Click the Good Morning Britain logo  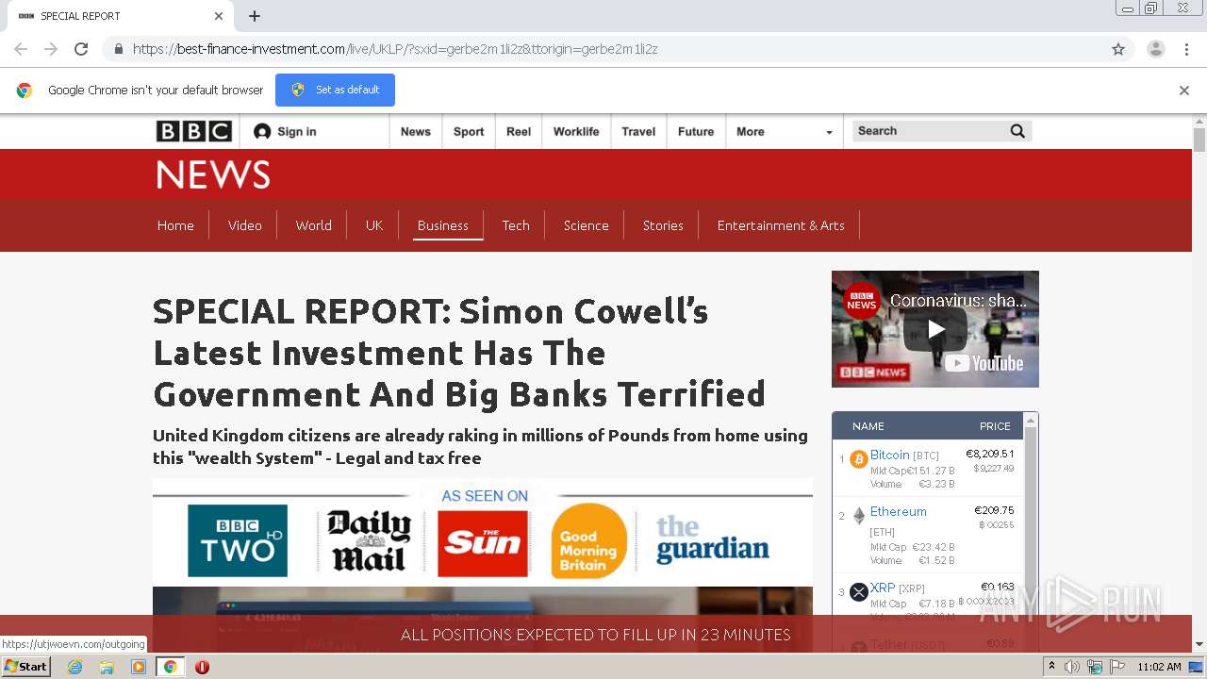click(x=589, y=541)
